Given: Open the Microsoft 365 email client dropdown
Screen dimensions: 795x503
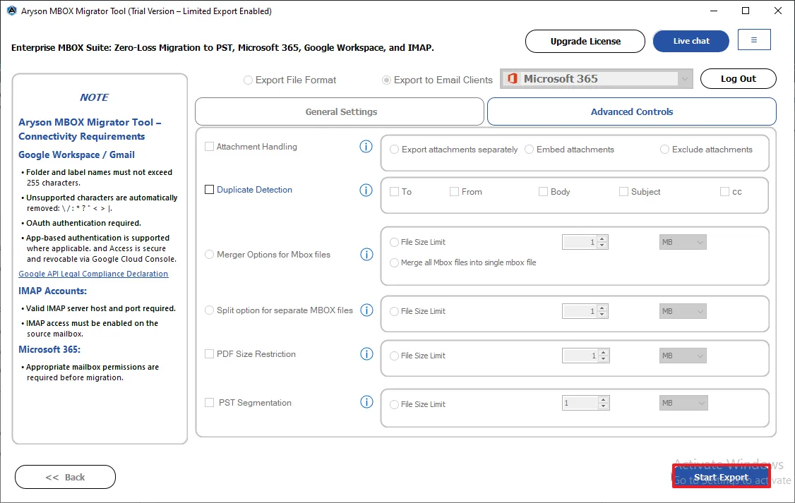Looking at the screenshot, I should coord(596,78).
